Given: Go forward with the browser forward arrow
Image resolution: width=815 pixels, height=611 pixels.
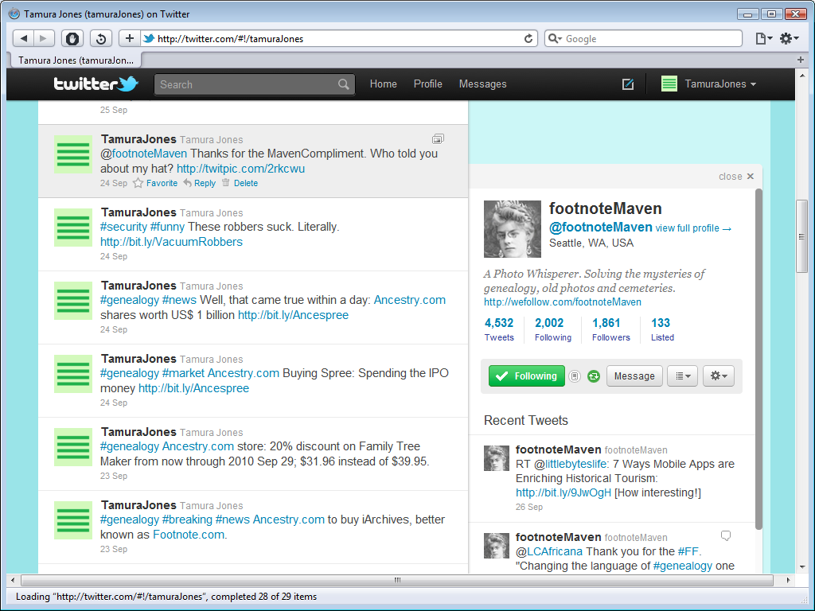Looking at the screenshot, I should coord(44,38).
